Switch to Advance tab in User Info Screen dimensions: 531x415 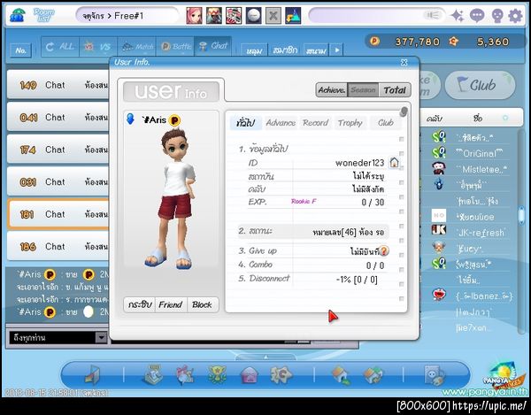coord(281,122)
